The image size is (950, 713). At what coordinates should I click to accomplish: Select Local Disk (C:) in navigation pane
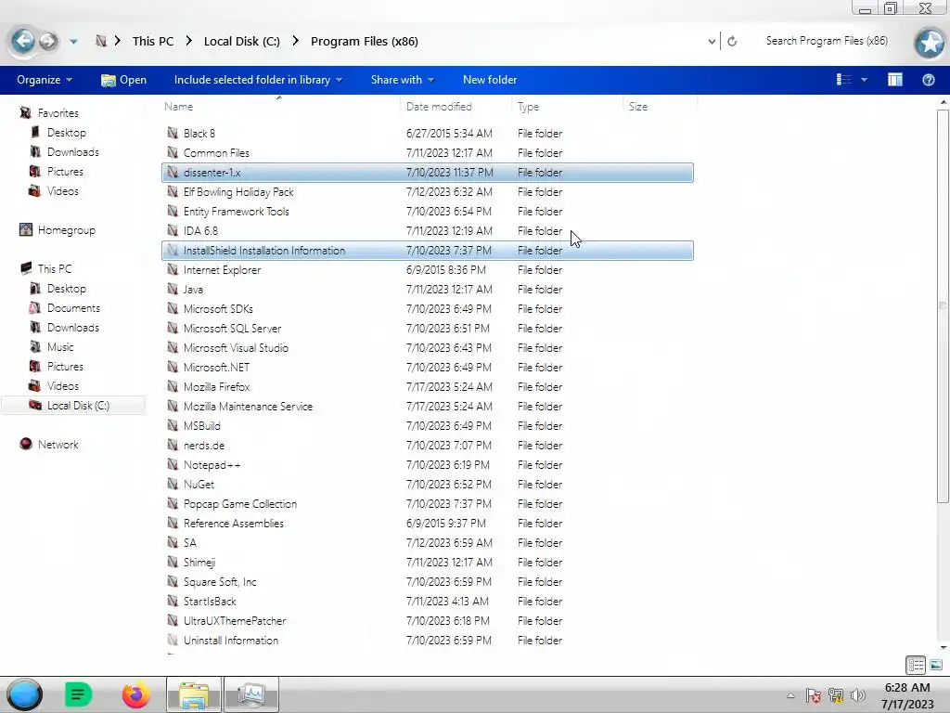(x=78, y=405)
